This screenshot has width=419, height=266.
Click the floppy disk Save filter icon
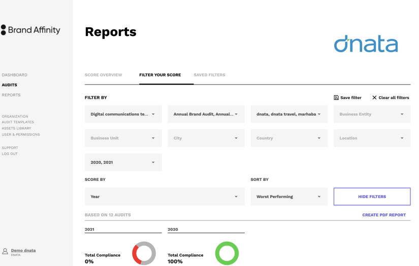coord(336,98)
